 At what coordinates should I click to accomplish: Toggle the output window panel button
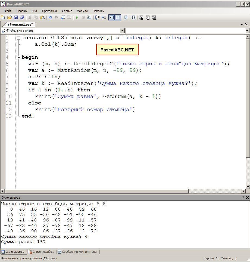click(111, 18)
